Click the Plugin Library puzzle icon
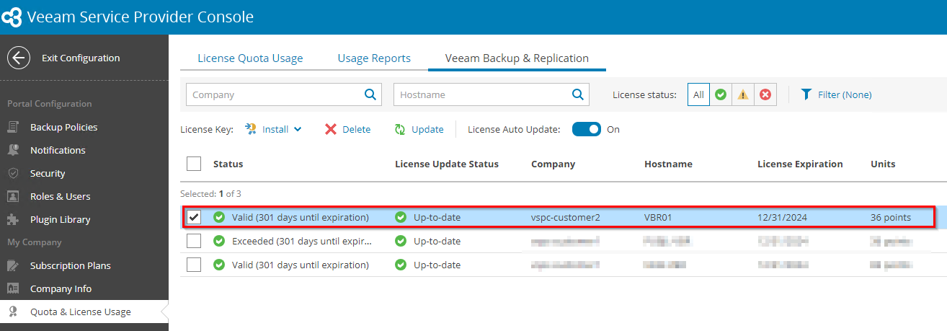The height and width of the screenshot is (331, 947). tap(12, 219)
